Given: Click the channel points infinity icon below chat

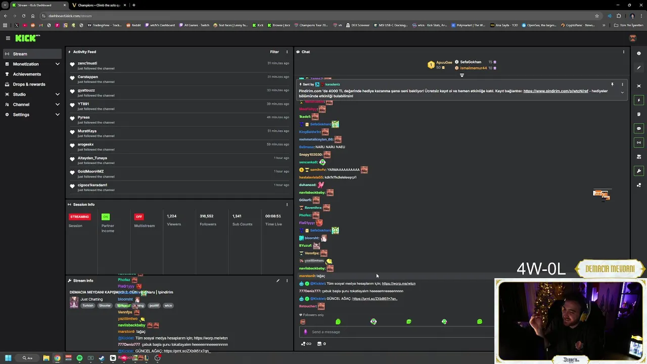Looking at the screenshot, I should pos(306,344).
